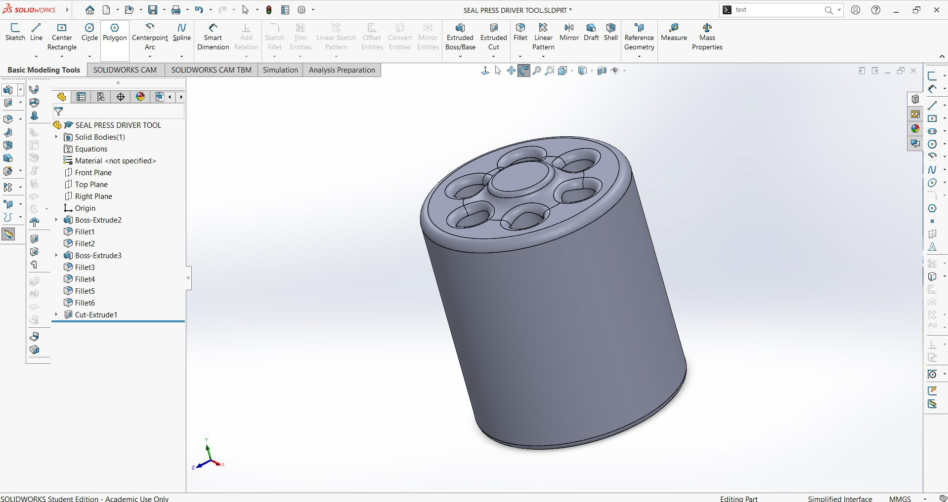Open the Linear Pattern feature
Screen dimensions: 948x502
(x=543, y=37)
